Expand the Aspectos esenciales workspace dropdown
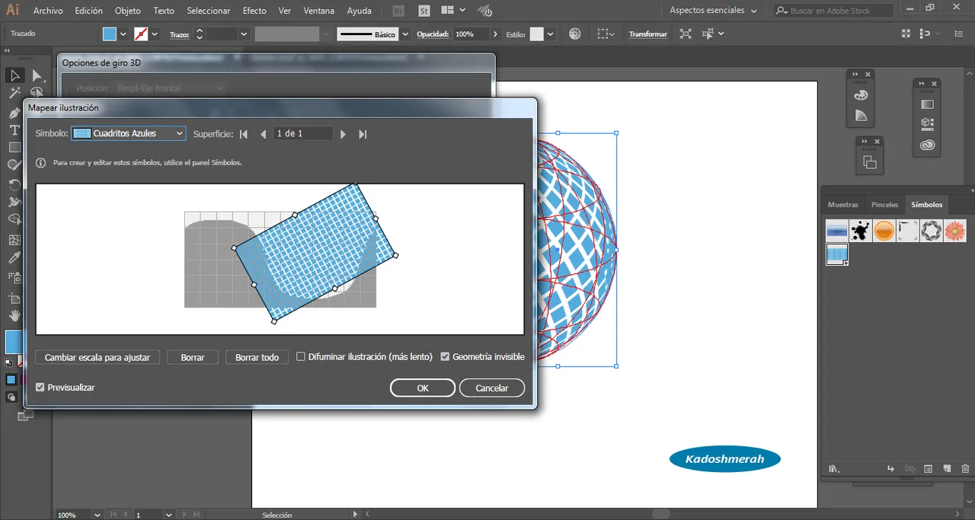Viewport: 975px width, 520px height. click(x=713, y=11)
